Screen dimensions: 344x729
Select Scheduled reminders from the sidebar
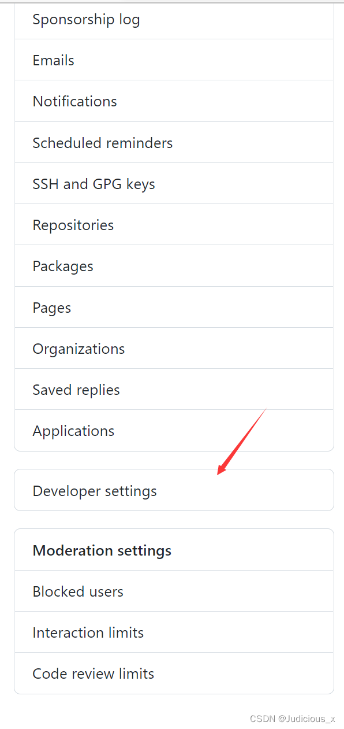point(174,143)
